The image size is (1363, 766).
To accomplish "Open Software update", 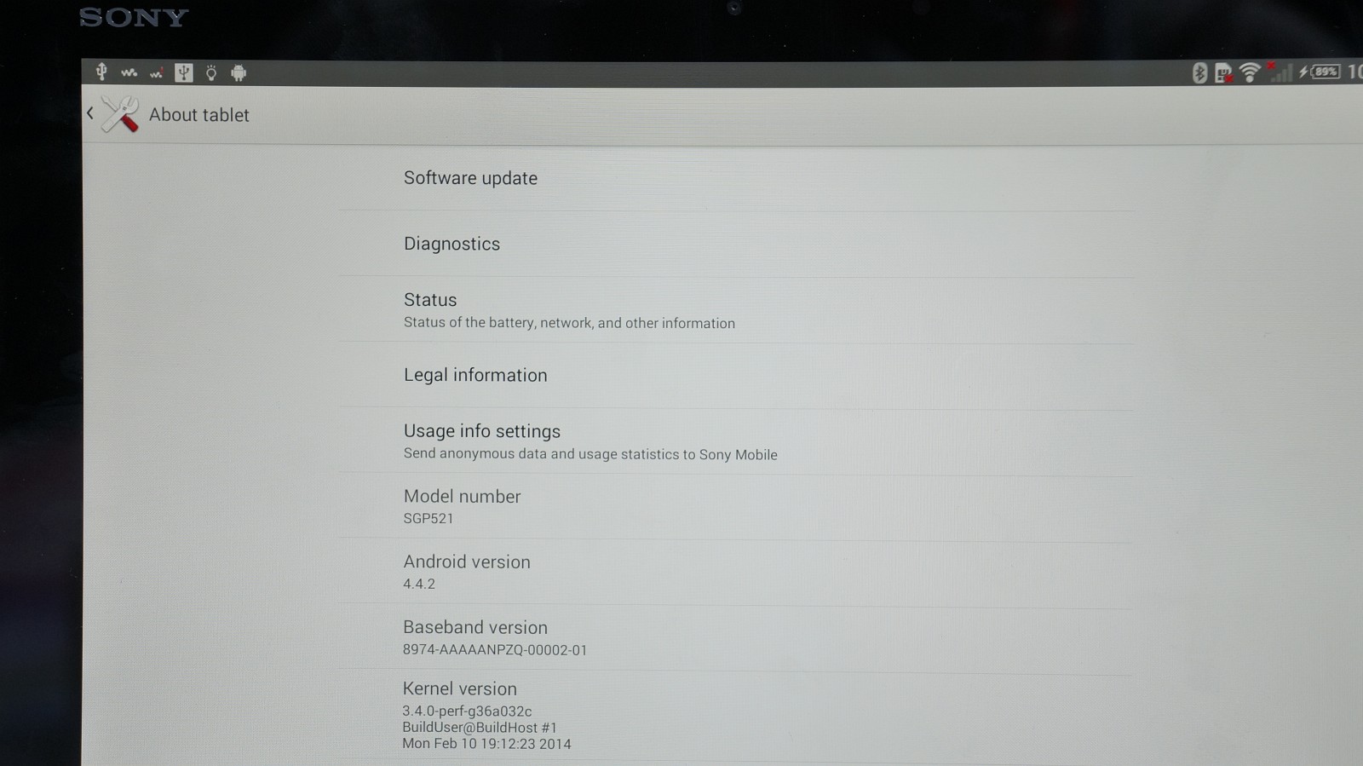I will click(x=470, y=178).
